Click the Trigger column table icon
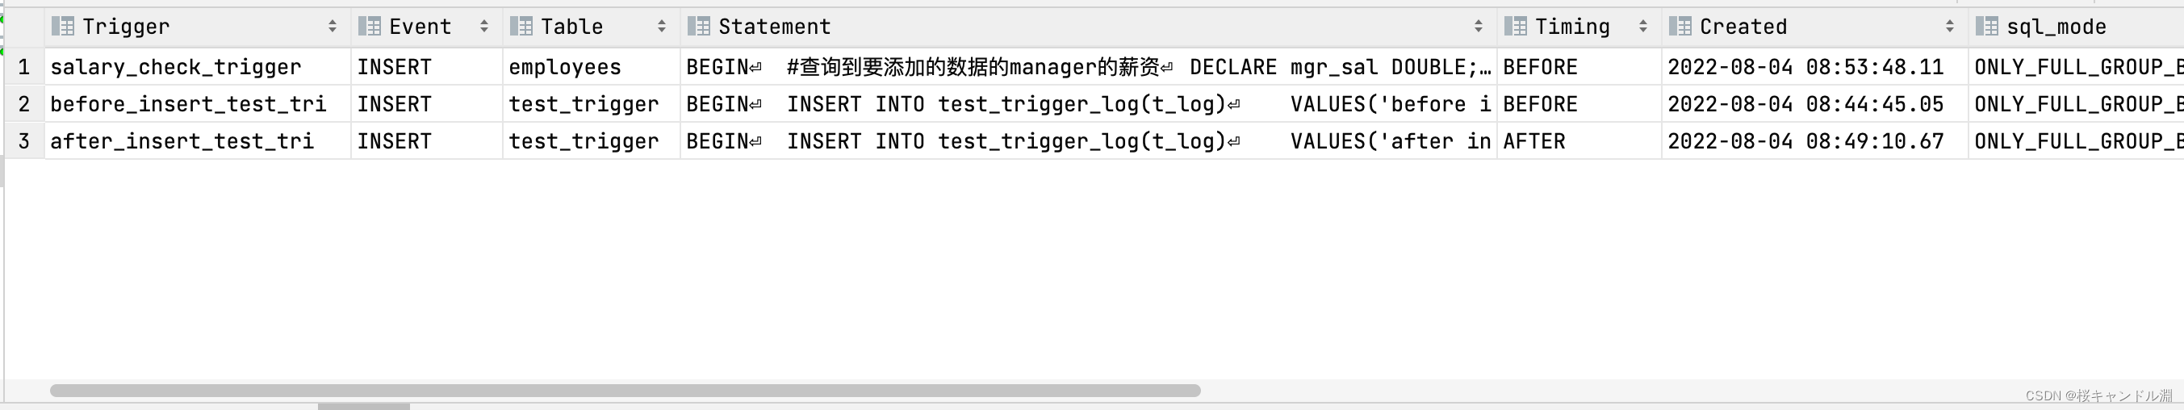Image resolution: width=2184 pixels, height=410 pixels. tap(63, 27)
